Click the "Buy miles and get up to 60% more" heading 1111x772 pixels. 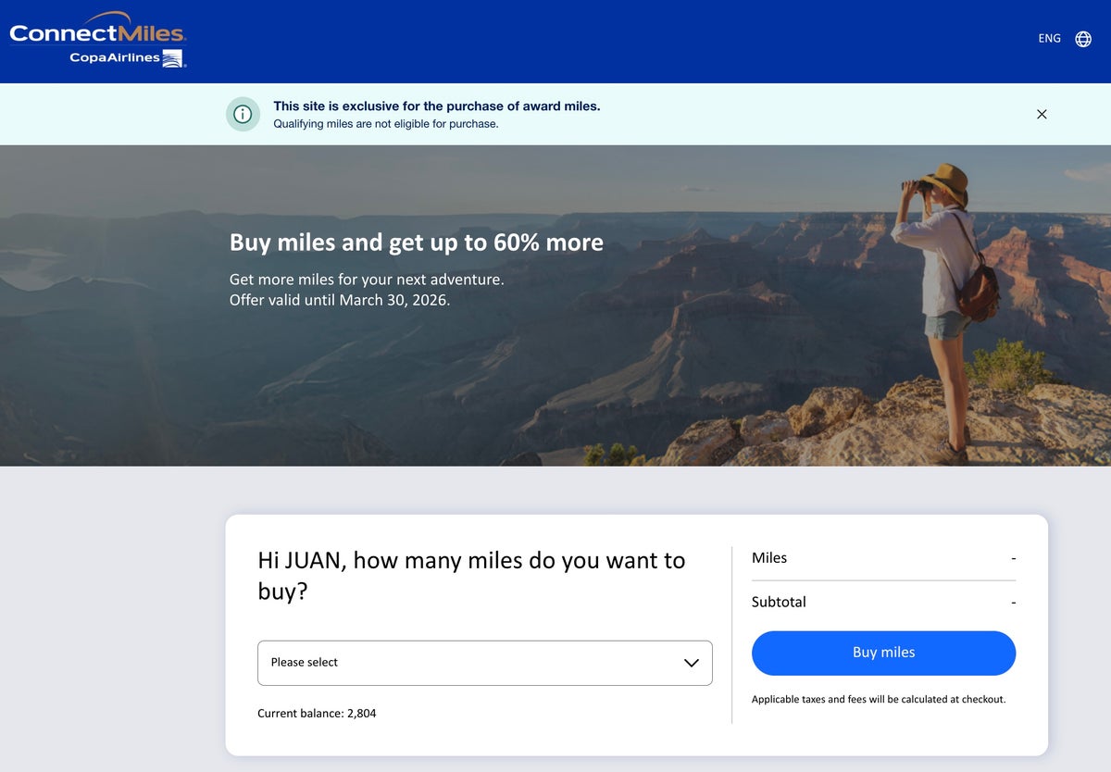[x=416, y=243]
